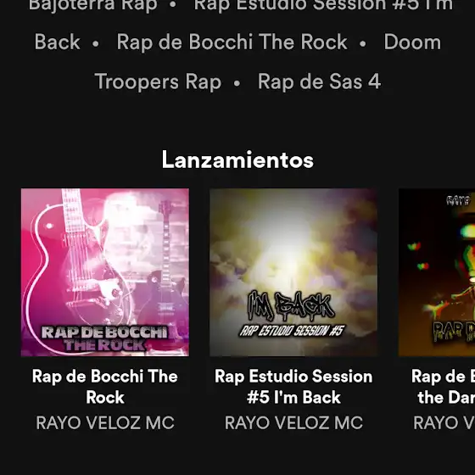This screenshot has width=475, height=475.
Task: Select the Rap de Bocchi The Rock title under cover
Action: (105, 387)
